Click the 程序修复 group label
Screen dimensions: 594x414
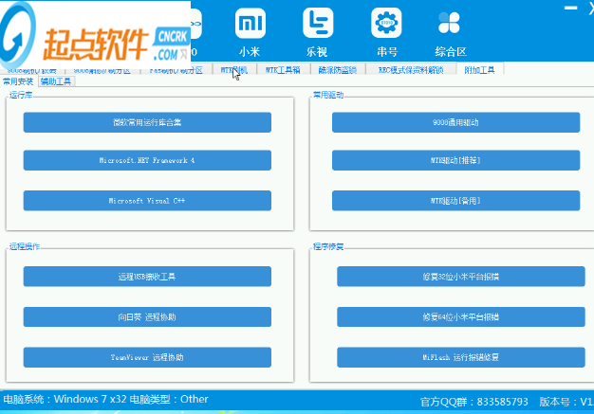328,246
